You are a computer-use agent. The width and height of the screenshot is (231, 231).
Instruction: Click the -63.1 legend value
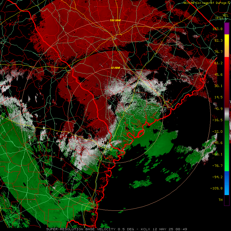click(217, 154)
